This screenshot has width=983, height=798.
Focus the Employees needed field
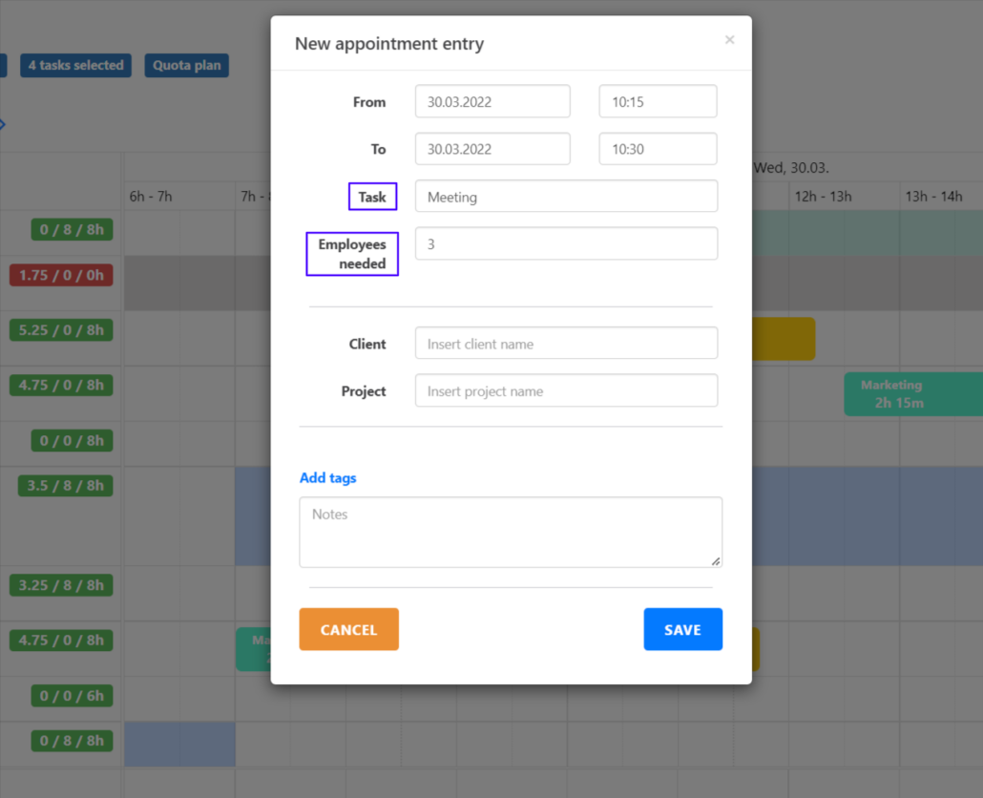(566, 244)
